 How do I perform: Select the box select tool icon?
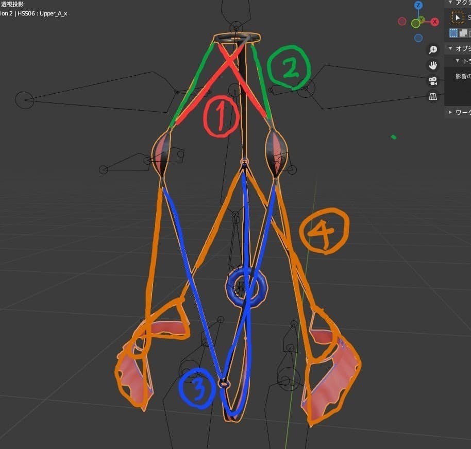[457, 18]
